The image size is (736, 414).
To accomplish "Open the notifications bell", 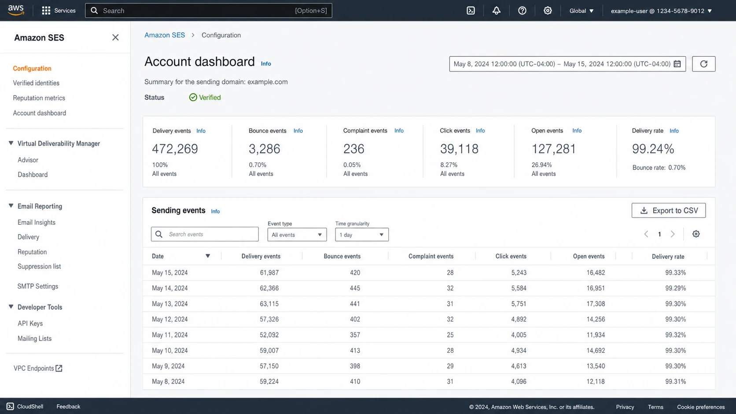I will click(x=496, y=11).
